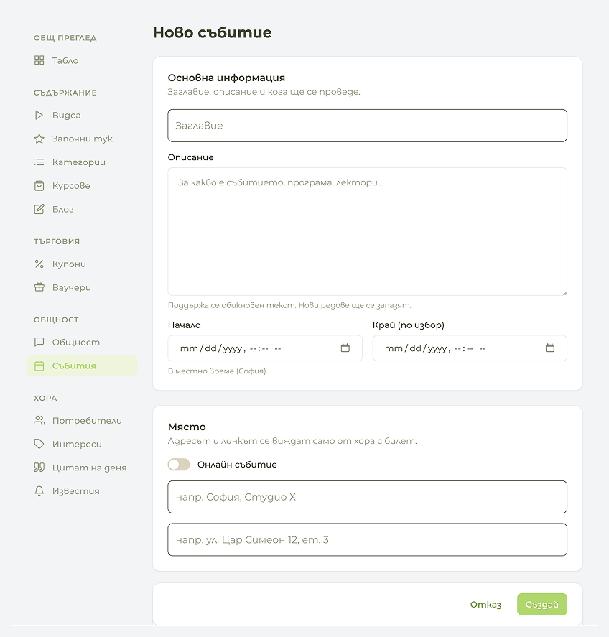This screenshot has width=609, height=637.
Task: Go to Видеа section
Action: tap(82, 116)
